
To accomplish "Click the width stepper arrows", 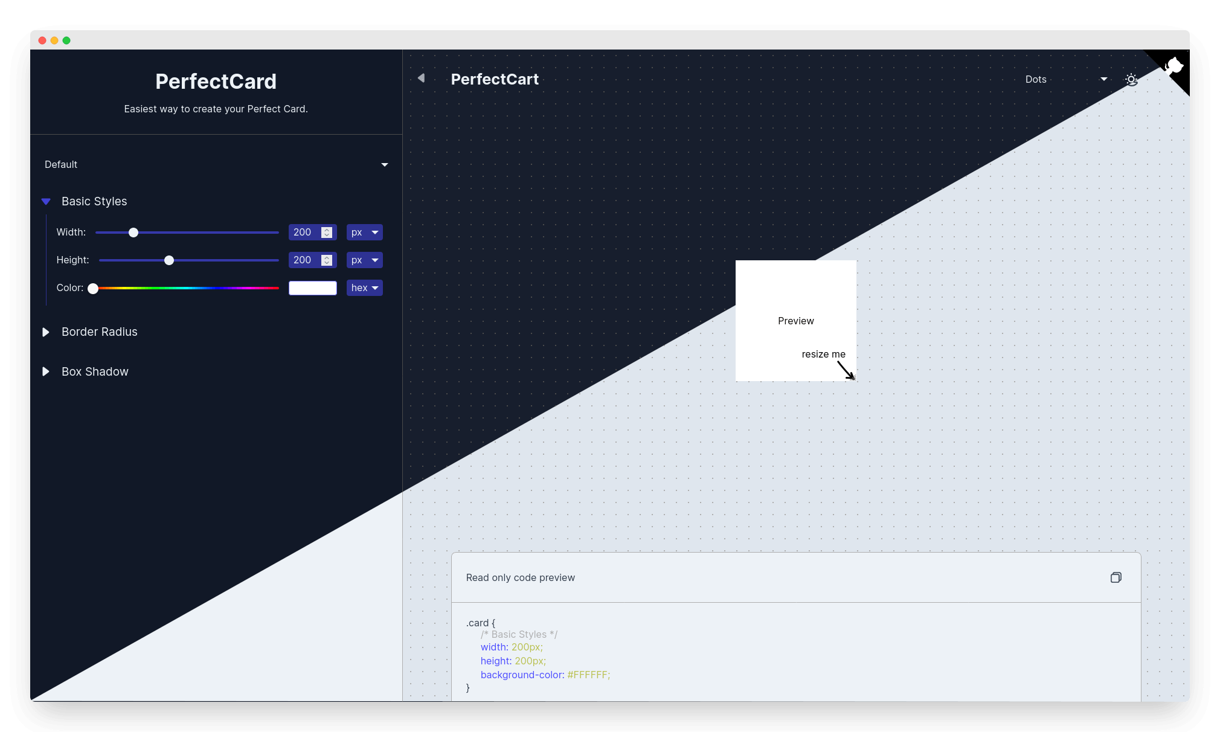I will pyautogui.click(x=327, y=233).
